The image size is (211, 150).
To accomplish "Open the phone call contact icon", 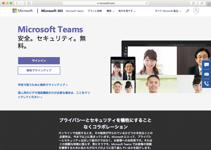I will click(207, 83).
